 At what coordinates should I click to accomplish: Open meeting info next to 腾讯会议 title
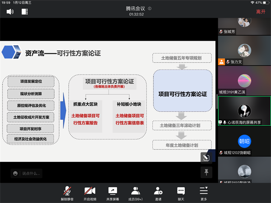click(150, 9)
